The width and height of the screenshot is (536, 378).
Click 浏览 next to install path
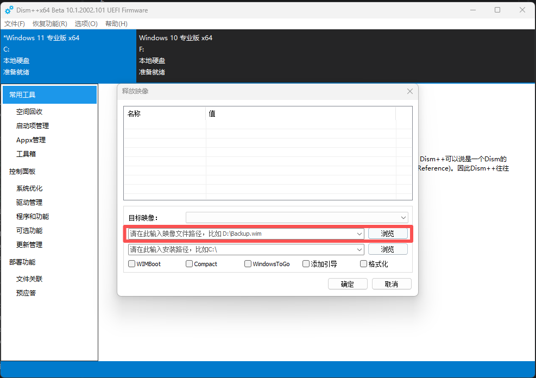(x=388, y=249)
